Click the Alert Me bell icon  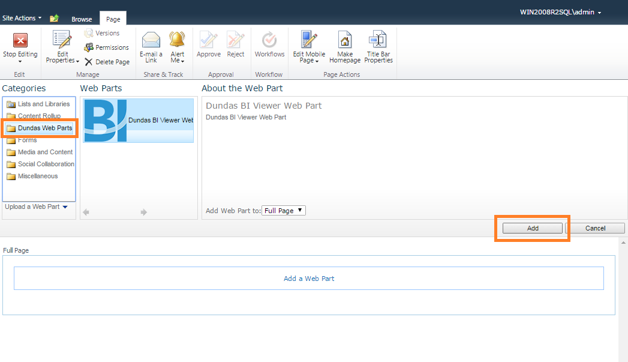[x=177, y=40]
